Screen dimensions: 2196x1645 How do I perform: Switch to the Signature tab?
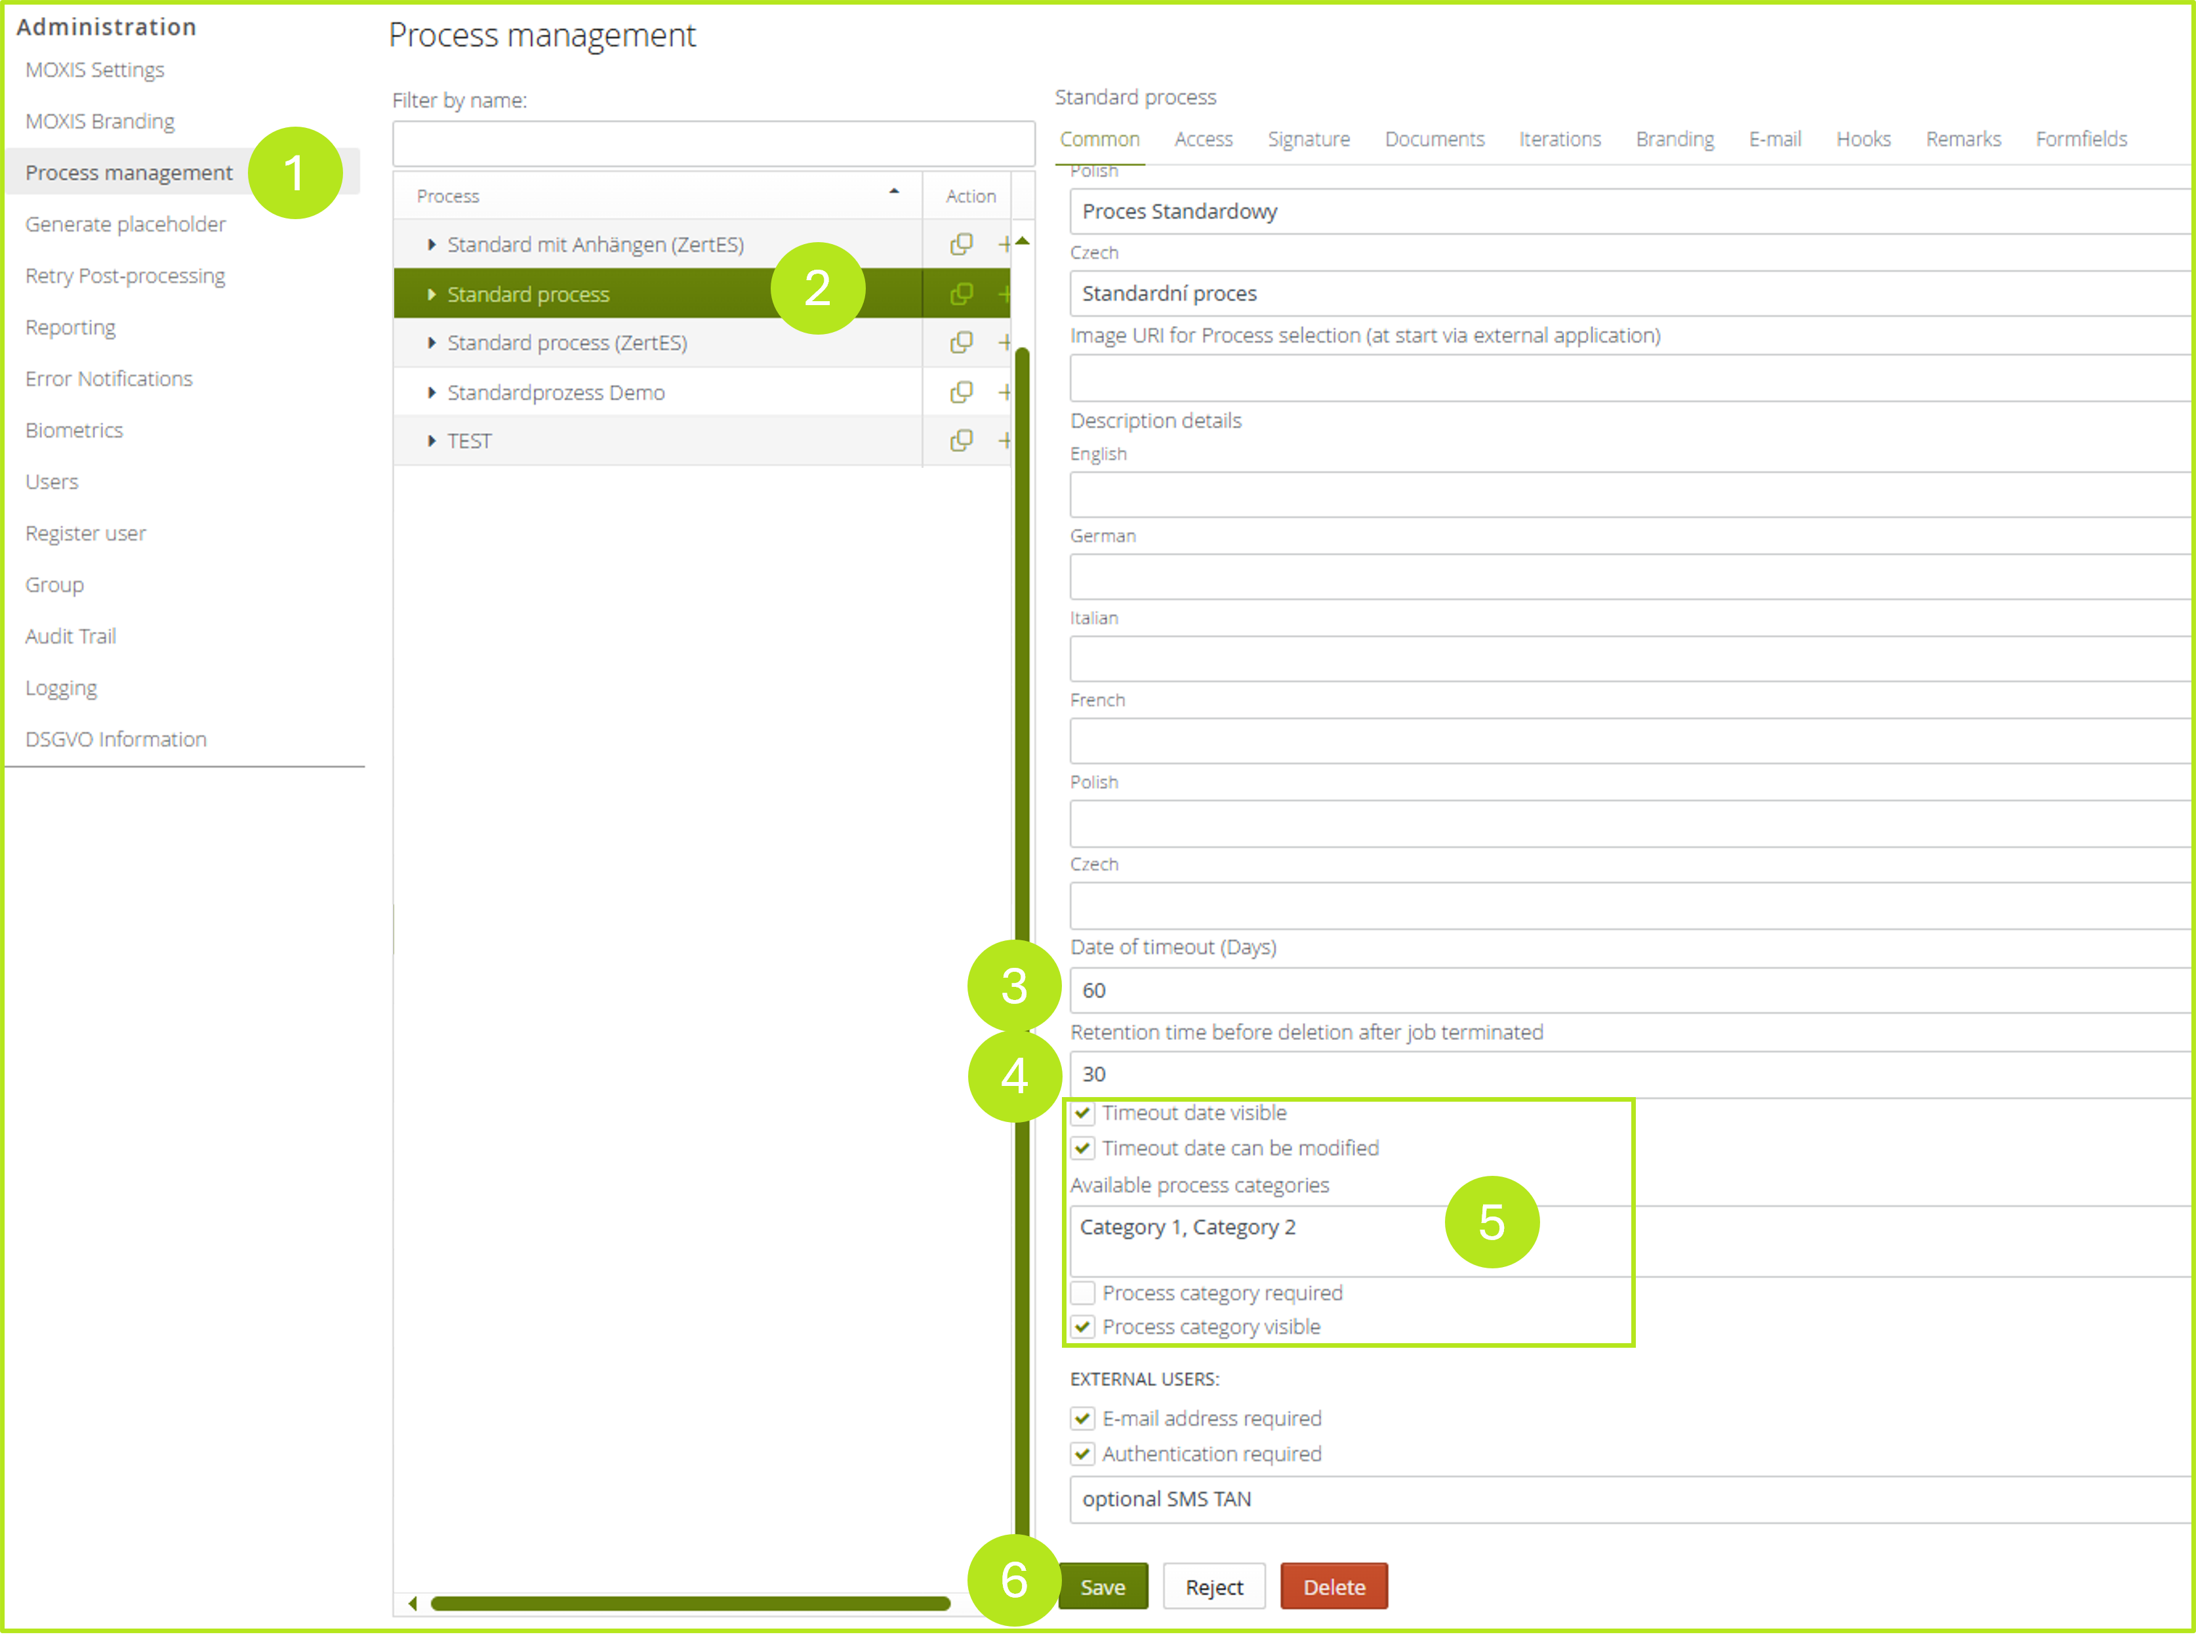click(1307, 139)
